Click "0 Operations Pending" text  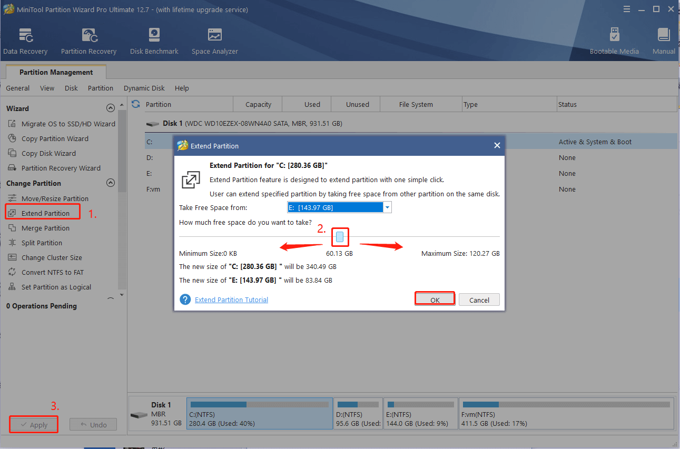tap(41, 306)
